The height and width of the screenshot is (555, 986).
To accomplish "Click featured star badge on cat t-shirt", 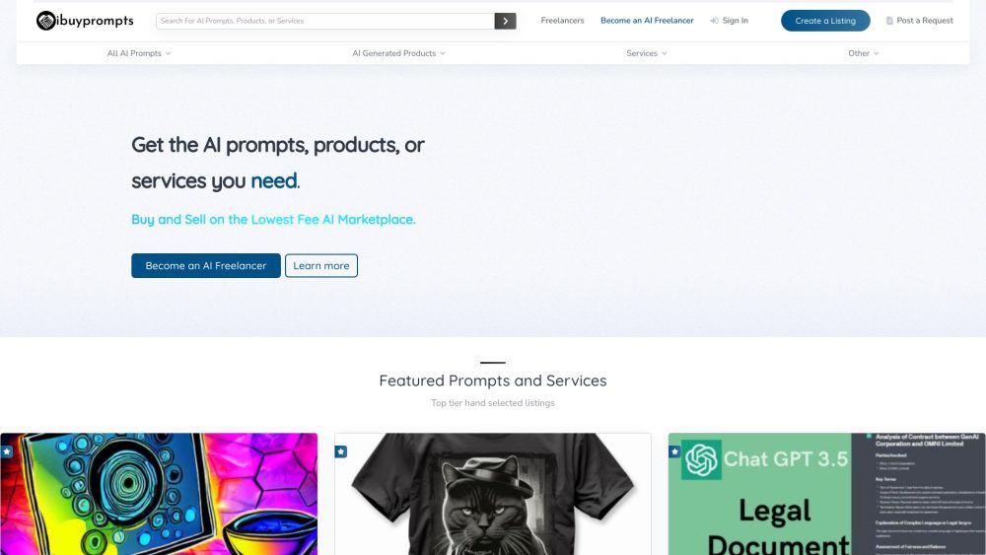I will 341,451.
